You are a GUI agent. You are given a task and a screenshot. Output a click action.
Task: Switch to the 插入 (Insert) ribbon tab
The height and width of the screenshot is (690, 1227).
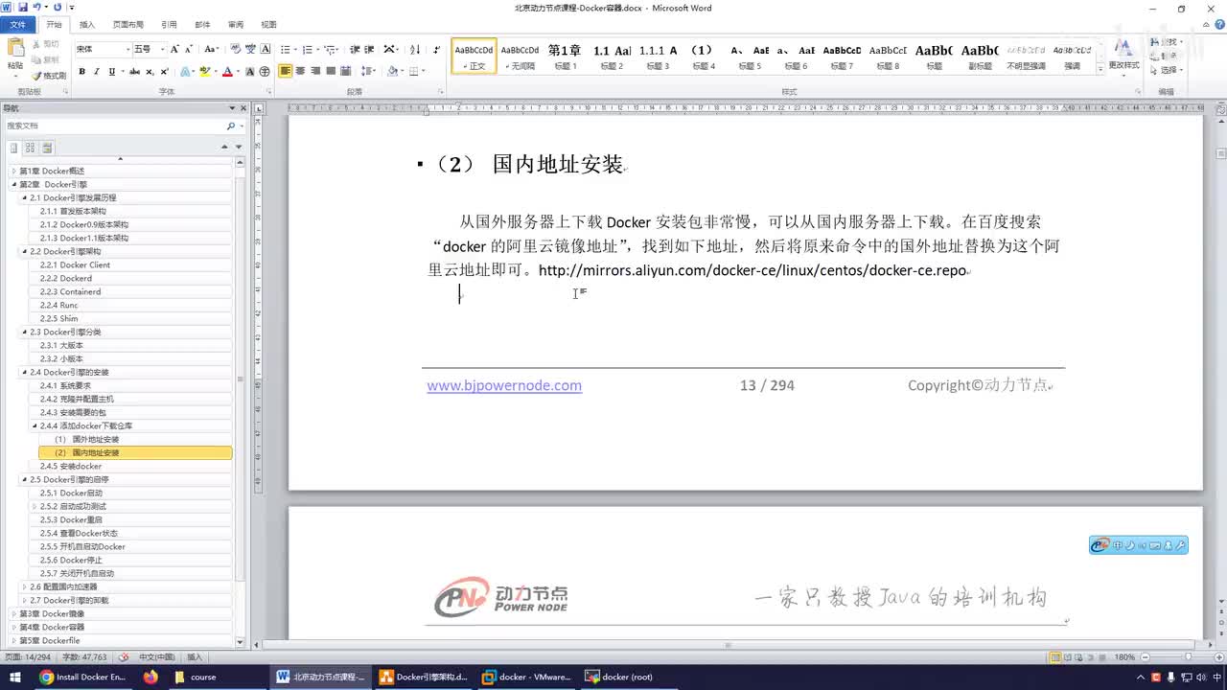[x=87, y=25]
